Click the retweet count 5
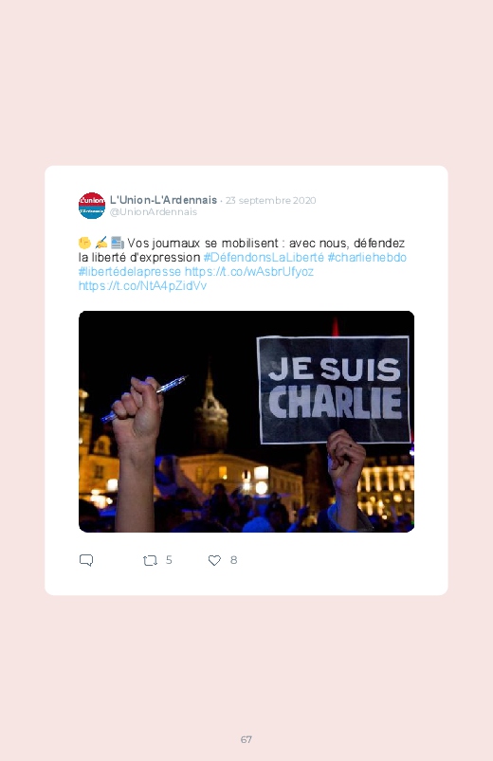This screenshot has height=761, width=493. pos(169,560)
